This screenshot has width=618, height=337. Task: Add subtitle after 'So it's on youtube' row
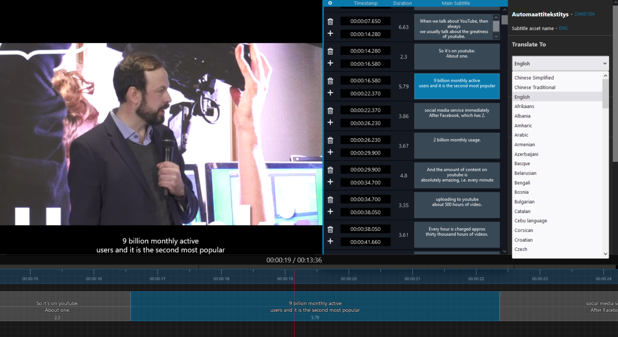tap(330, 63)
